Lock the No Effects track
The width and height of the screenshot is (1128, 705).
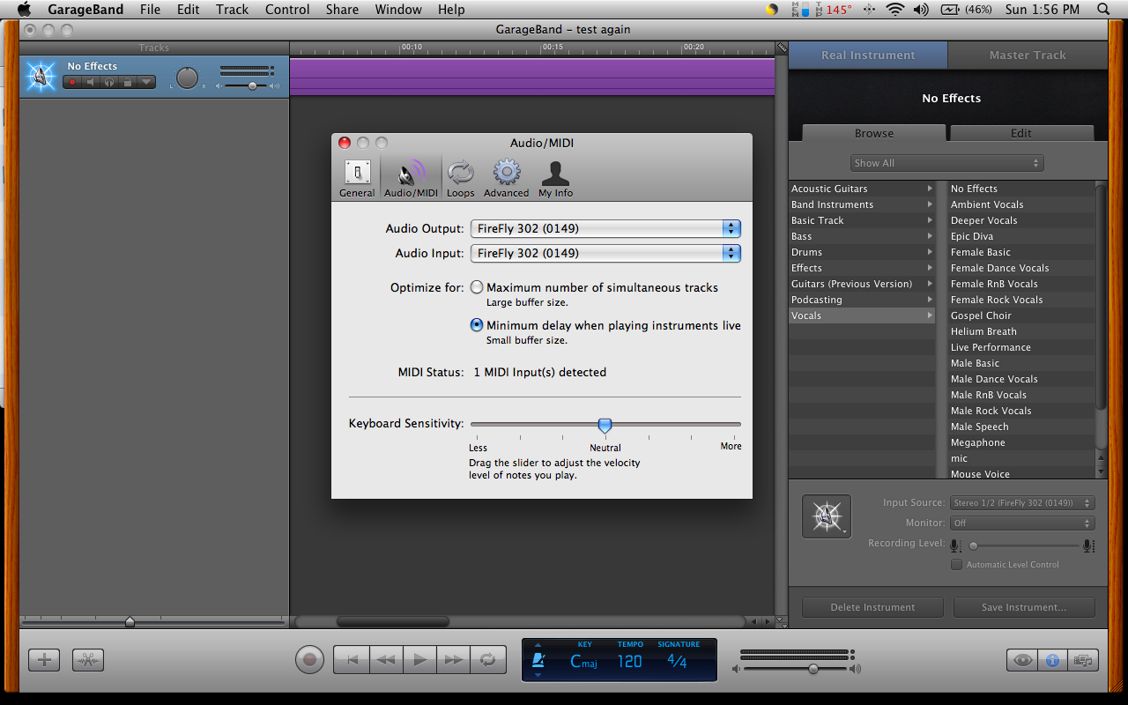[127, 82]
